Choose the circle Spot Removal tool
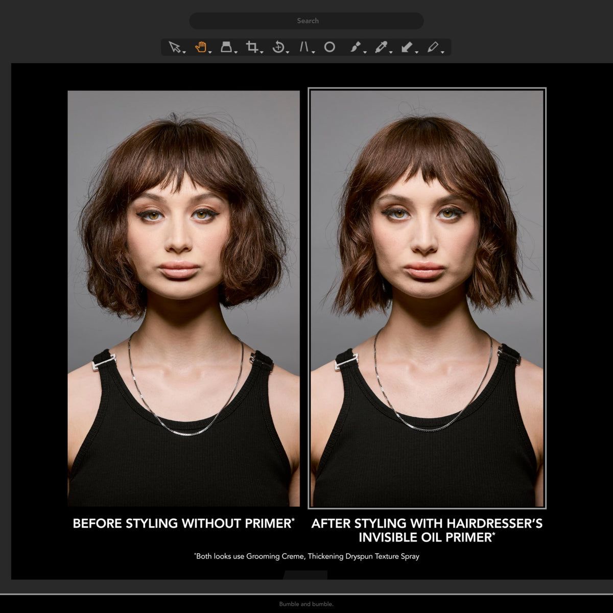The height and width of the screenshot is (613, 613). [x=329, y=47]
